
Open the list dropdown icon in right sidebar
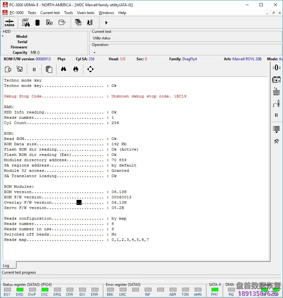tap(276, 129)
